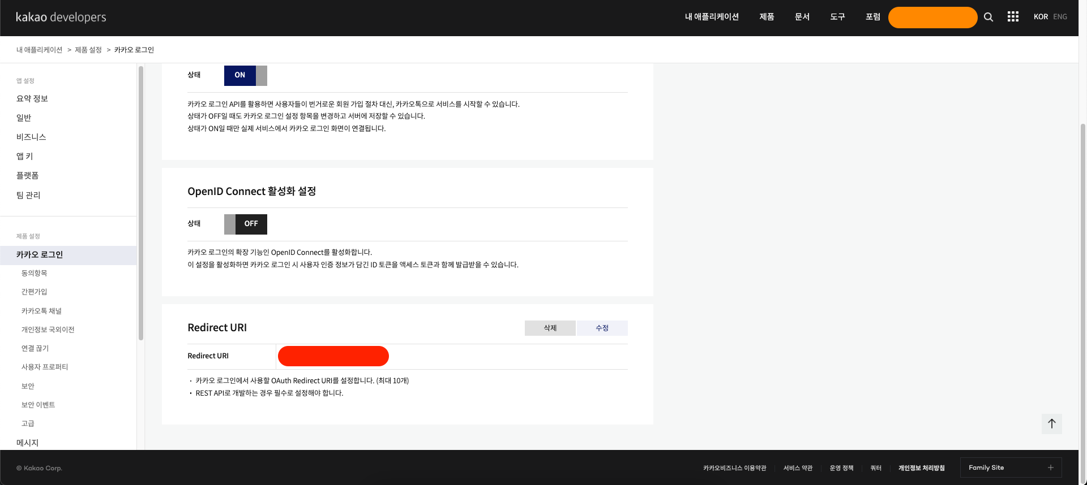Open the 문서 top menu

pos(802,17)
